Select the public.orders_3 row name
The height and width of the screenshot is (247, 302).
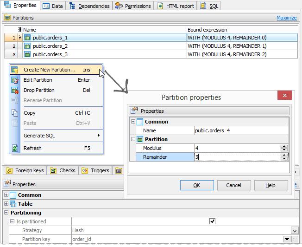point(50,54)
